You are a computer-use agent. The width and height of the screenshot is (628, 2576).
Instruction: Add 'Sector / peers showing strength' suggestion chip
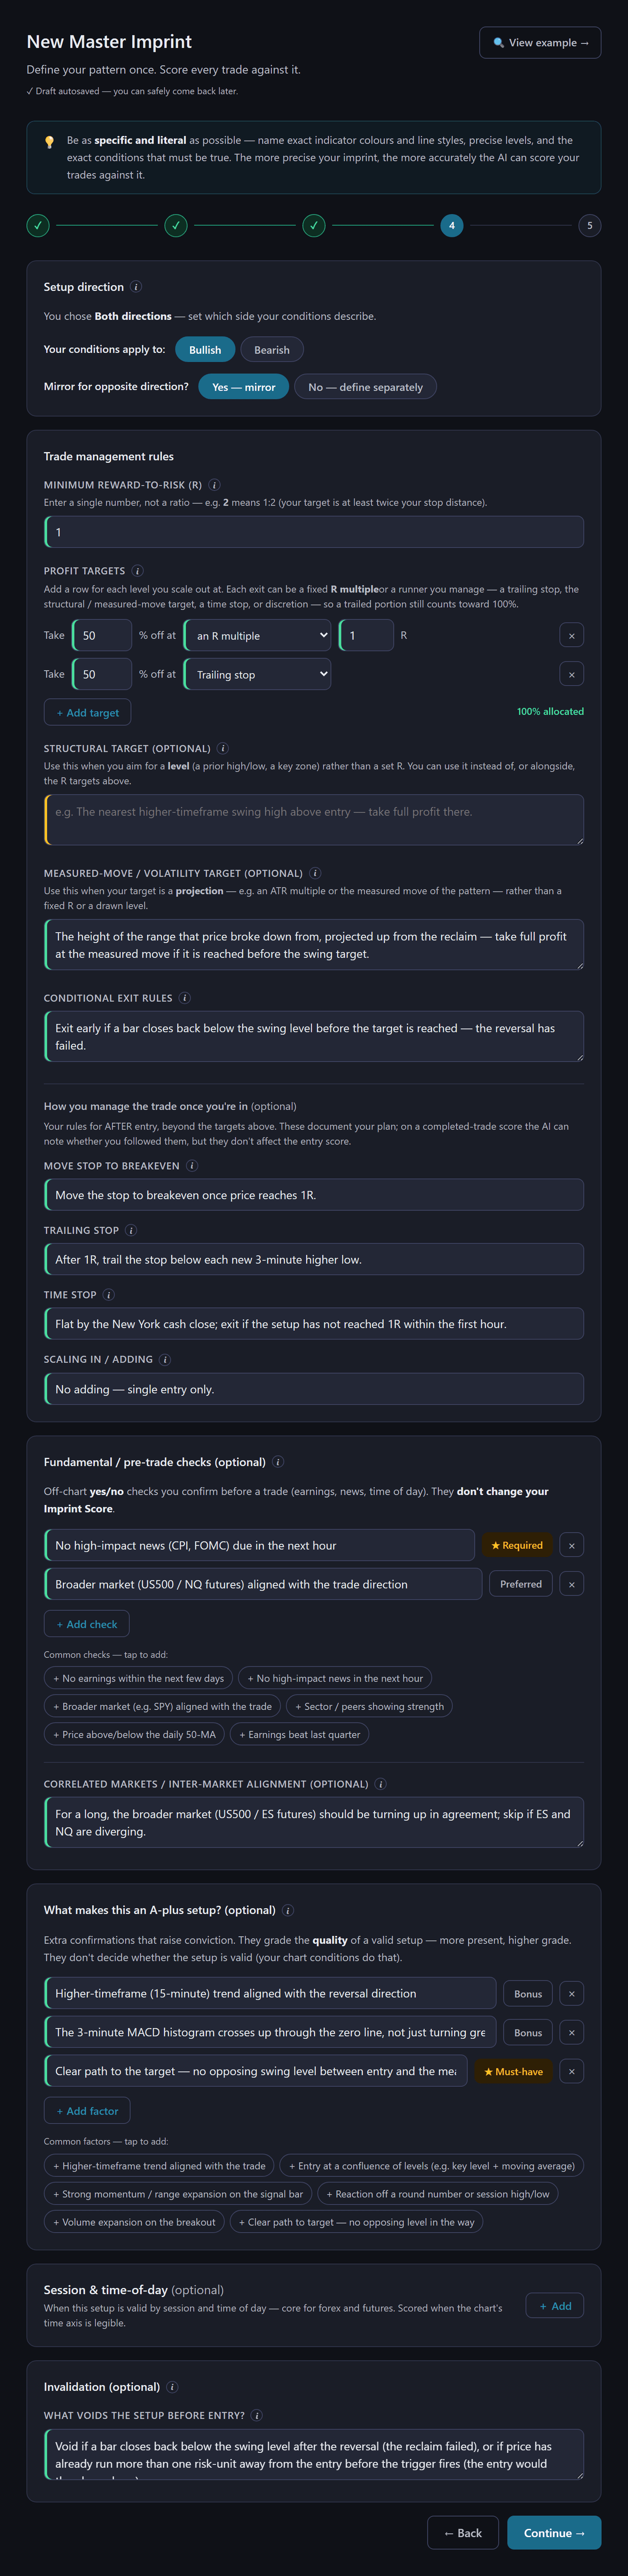(x=369, y=1707)
